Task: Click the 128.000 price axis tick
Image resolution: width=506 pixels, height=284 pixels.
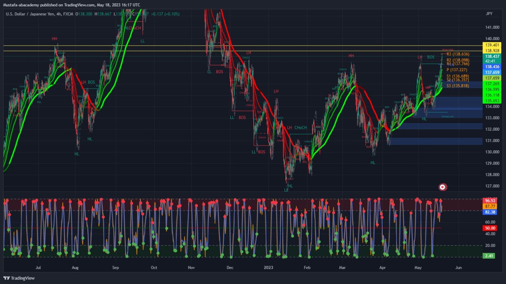Action: pyautogui.click(x=492, y=175)
